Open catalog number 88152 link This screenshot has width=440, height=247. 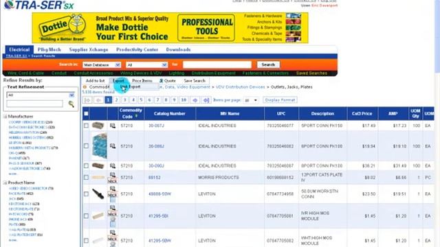point(154,178)
